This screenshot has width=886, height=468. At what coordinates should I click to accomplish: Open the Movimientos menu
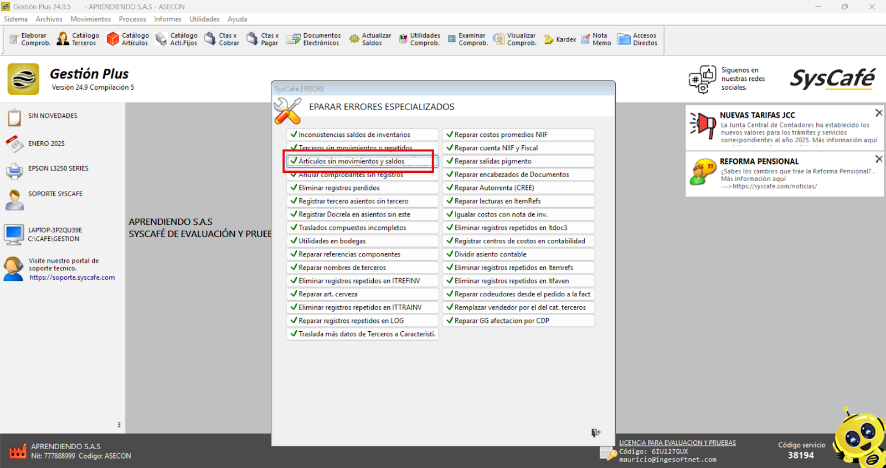pyautogui.click(x=90, y=19)
